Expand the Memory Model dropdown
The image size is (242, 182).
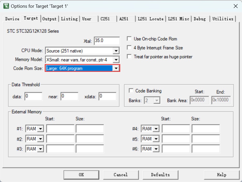click(x=116, y=60)
